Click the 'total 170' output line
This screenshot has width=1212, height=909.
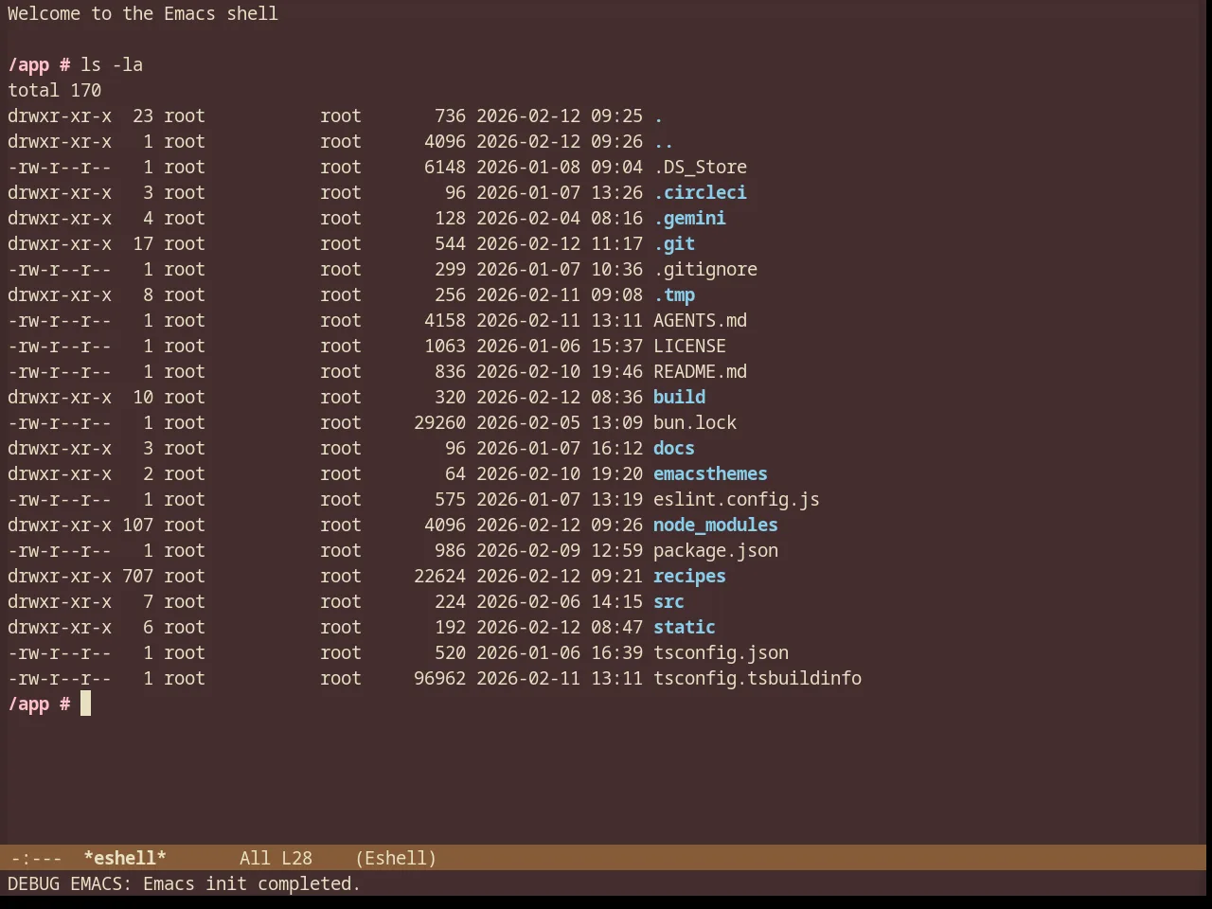pyautogui.click(x=54, y=90)
